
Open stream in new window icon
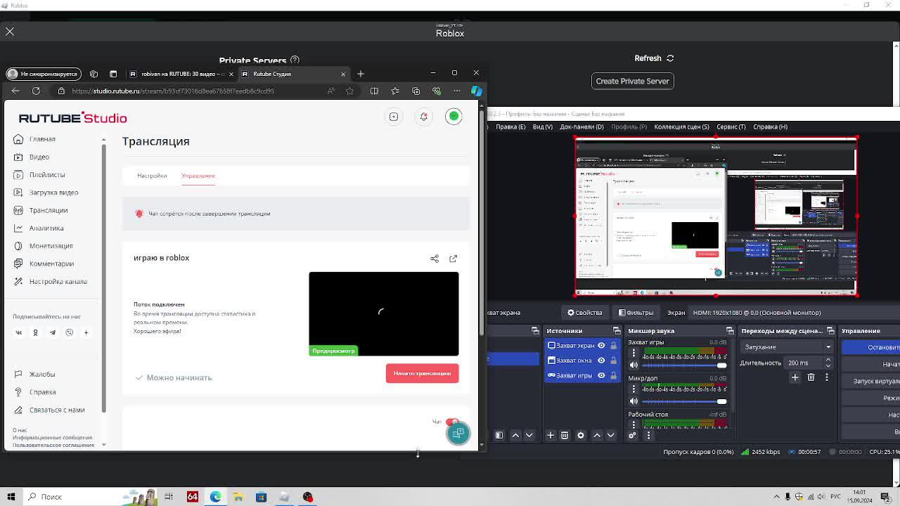coord(454,259)
